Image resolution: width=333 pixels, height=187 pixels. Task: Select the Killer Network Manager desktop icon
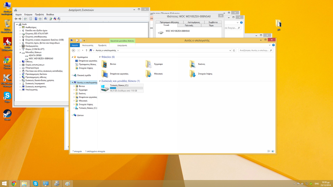point(7,81)
